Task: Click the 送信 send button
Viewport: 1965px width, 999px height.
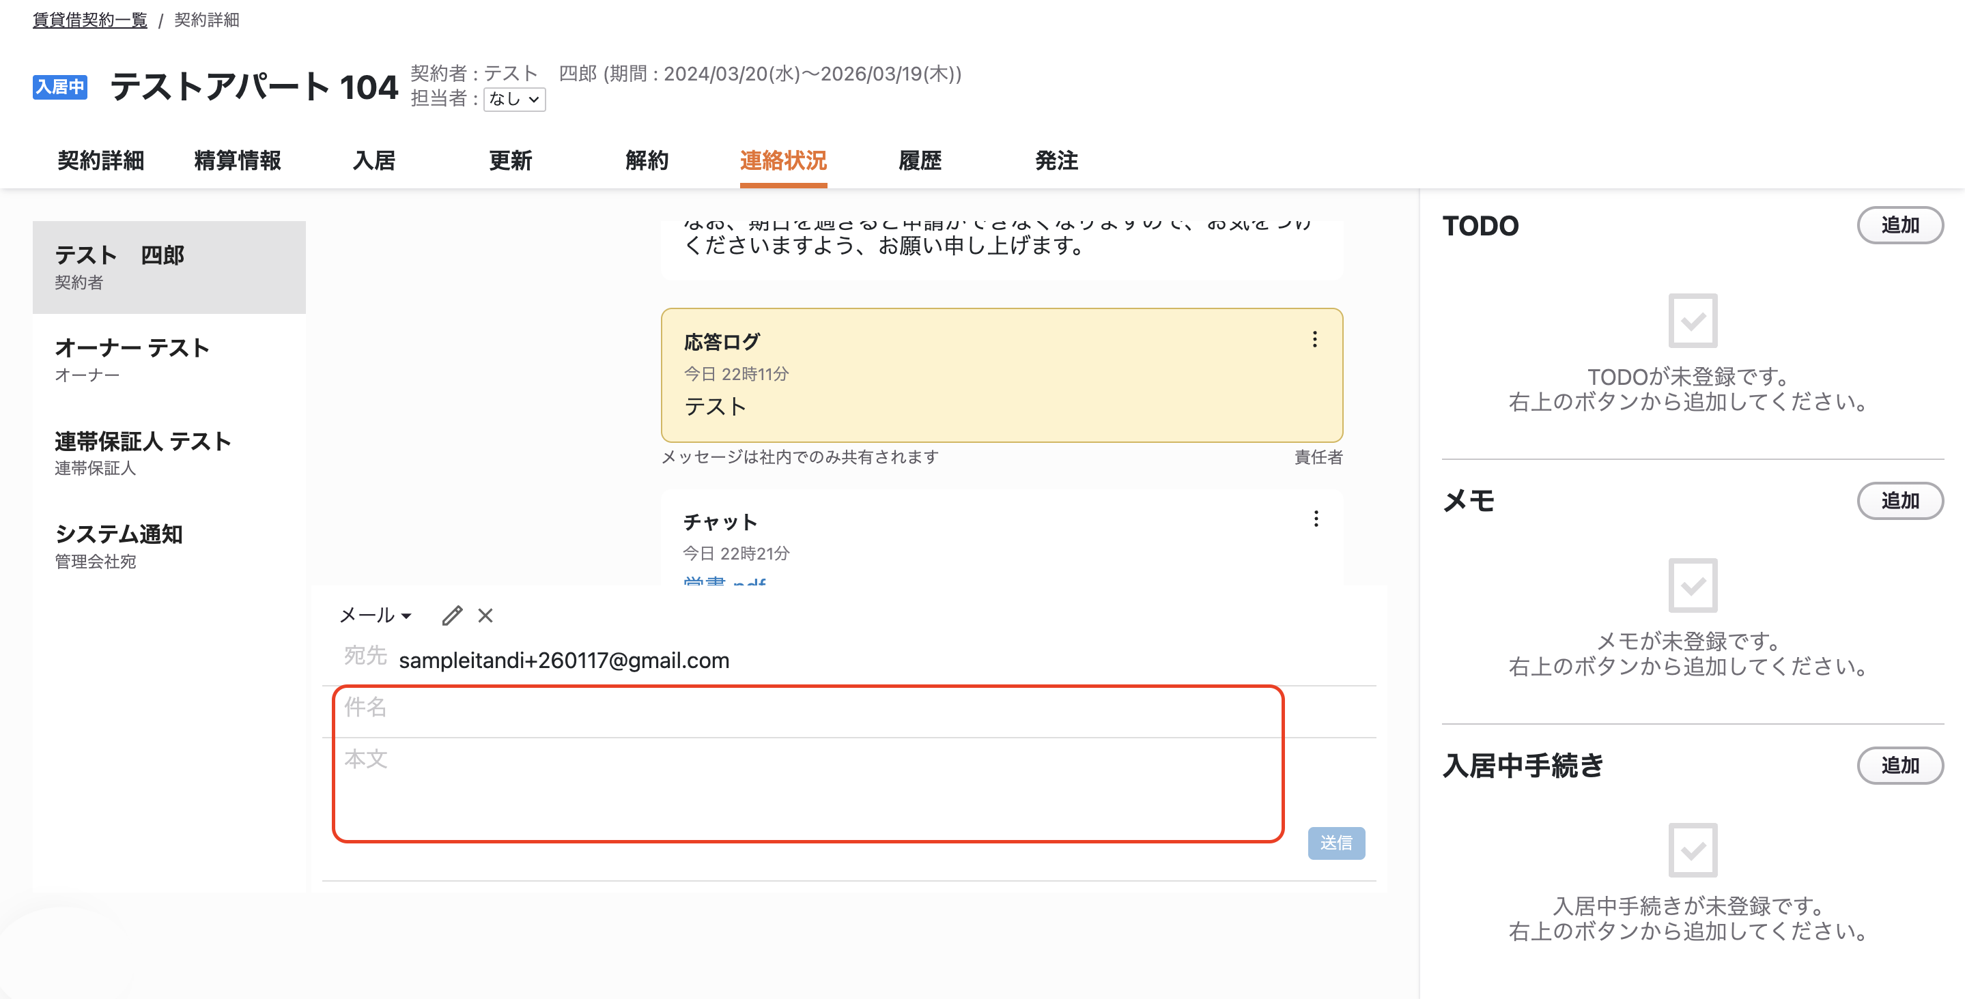Action: coord(1336,843)
